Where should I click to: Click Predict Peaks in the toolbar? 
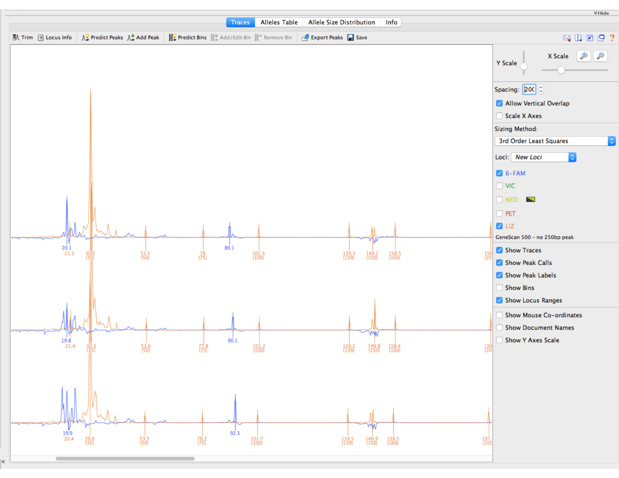click(x=102, y=38)
